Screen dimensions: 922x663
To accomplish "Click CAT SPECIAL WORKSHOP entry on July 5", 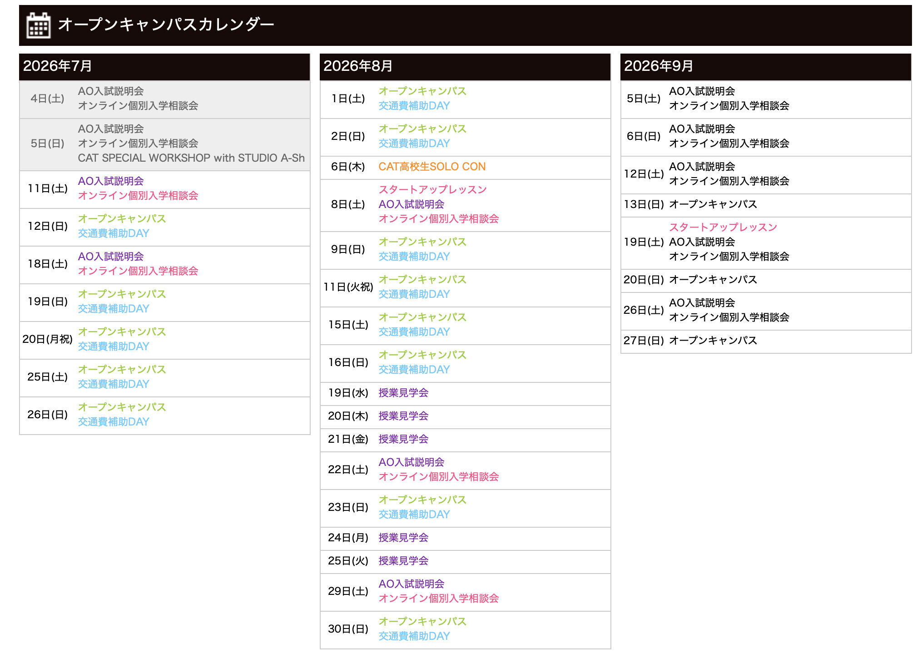I will coord(191,158).
